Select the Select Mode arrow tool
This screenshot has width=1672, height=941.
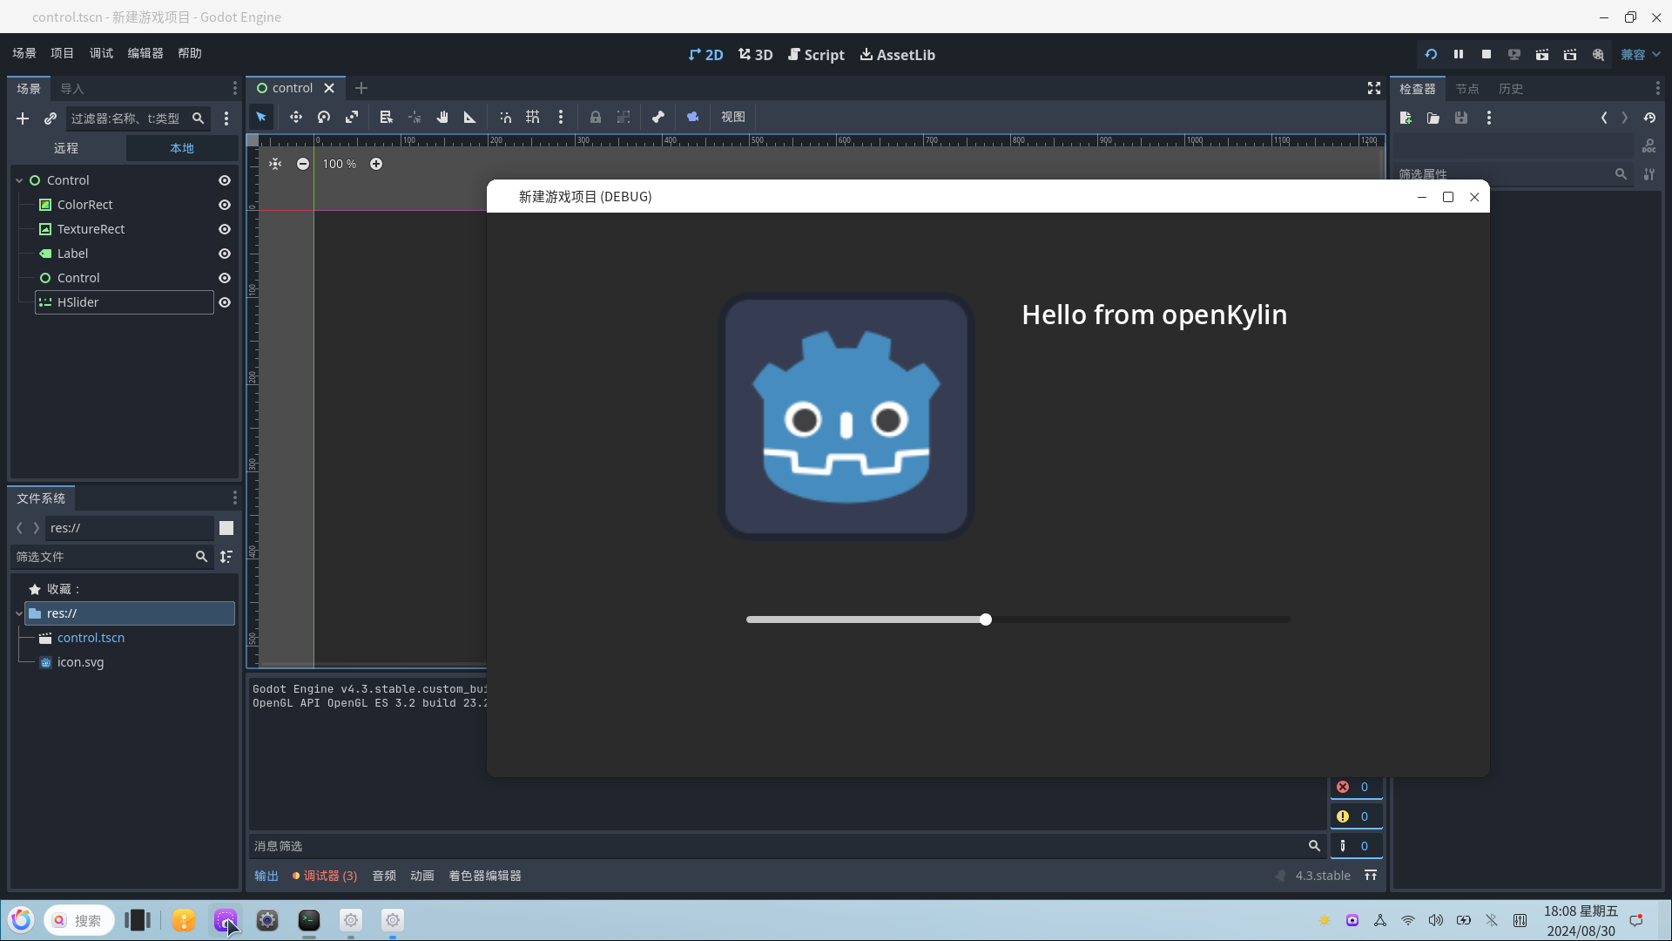click(x=261, y=117)
